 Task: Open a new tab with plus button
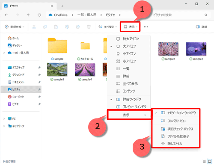click(x=62, y=6)
